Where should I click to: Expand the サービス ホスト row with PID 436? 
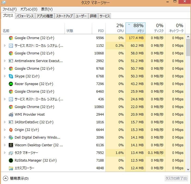(x=5, y=99)
